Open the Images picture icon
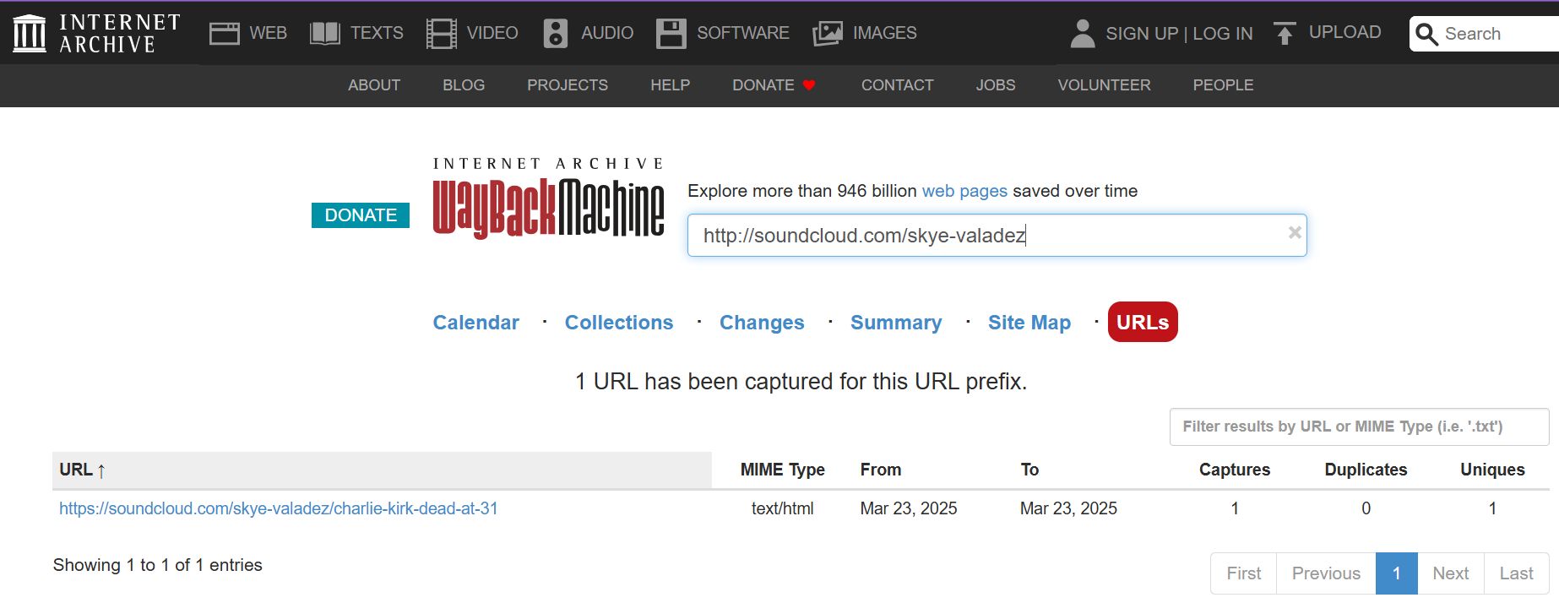The image size is (1559, 603). click(828, 34)
